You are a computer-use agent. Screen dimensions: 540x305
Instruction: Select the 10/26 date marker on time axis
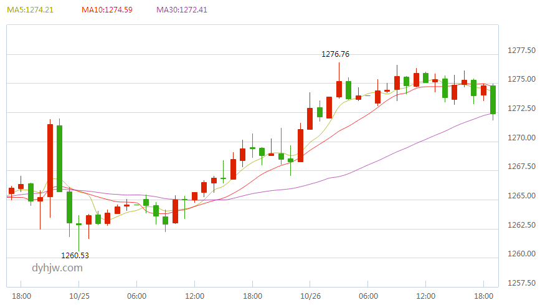click(310, 296)
